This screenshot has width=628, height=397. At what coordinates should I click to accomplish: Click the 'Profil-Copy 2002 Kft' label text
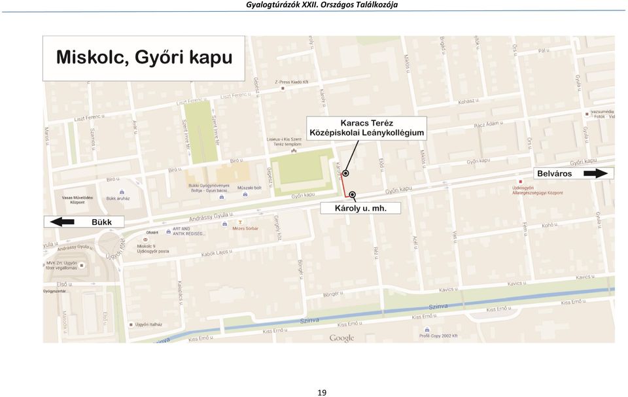pos(438,336)
